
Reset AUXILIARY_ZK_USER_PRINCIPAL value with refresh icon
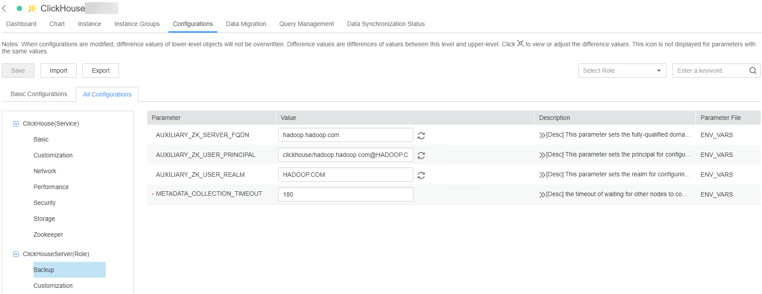coord(421,156)
